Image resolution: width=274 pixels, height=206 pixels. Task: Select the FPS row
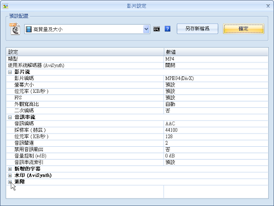[137, 98]
